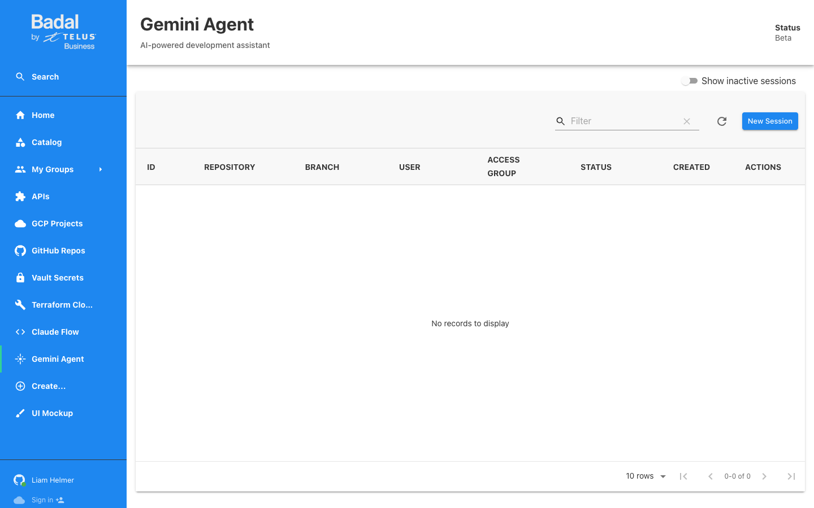Toggle Show inactive sessions switch
The height and width of the screenshot is (508, 814).
[x=689, y=81]
